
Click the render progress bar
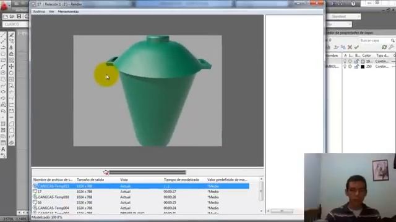point(147,173)
